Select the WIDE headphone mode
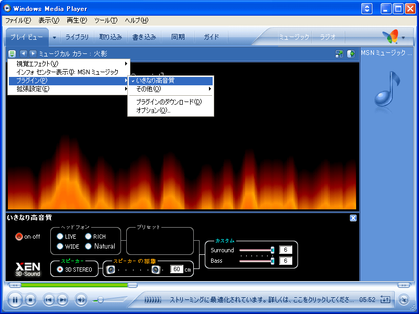 (68, 246)
